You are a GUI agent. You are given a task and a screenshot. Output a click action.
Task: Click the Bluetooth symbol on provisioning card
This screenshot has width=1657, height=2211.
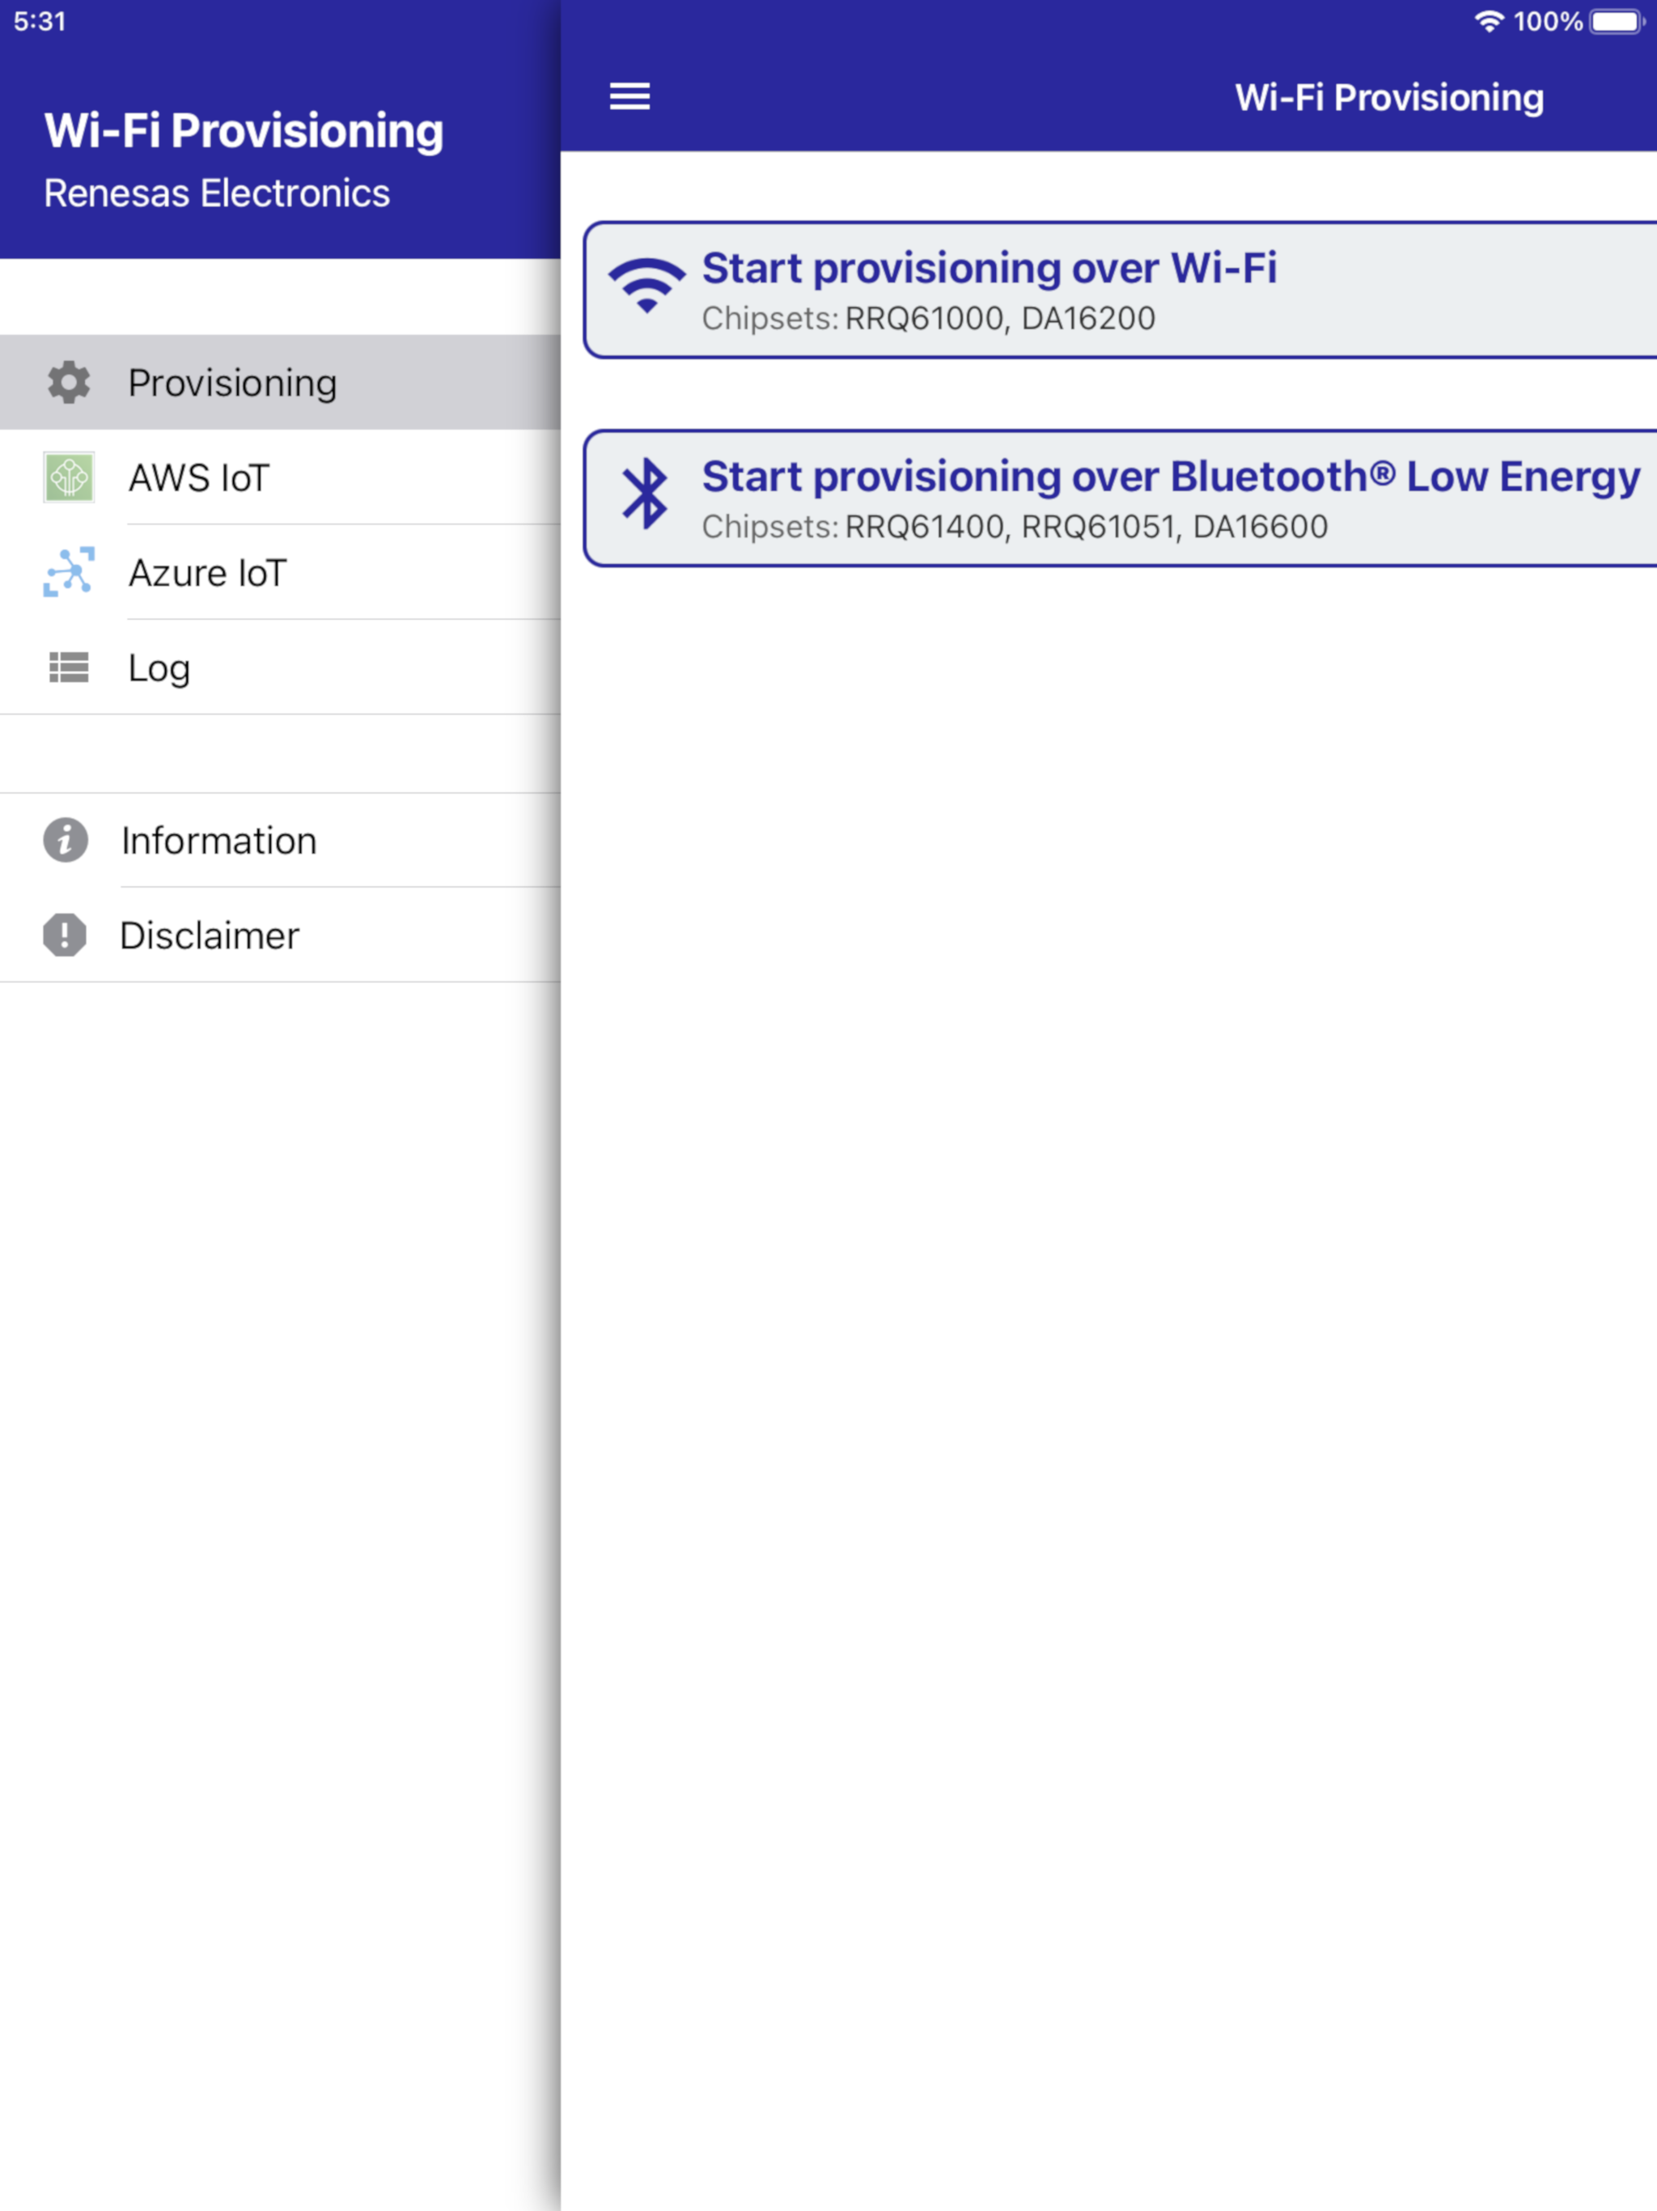click(646, 494)
